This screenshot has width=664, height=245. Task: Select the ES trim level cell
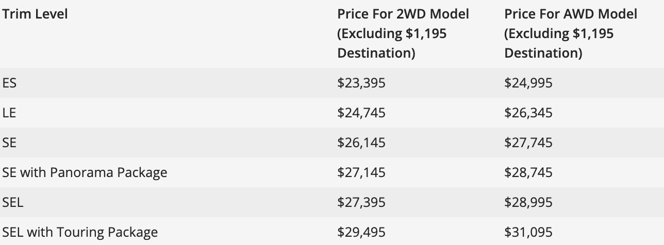(x=9, y=83)
